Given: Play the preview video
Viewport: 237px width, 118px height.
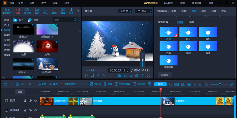Looking at the screenshot, I should point(87,76).
